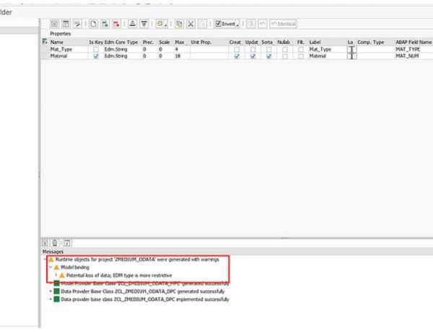433x332 pixels.
Task: Click the Undo arrow icon
Action: pyautogui.click(x=263, y=24)
